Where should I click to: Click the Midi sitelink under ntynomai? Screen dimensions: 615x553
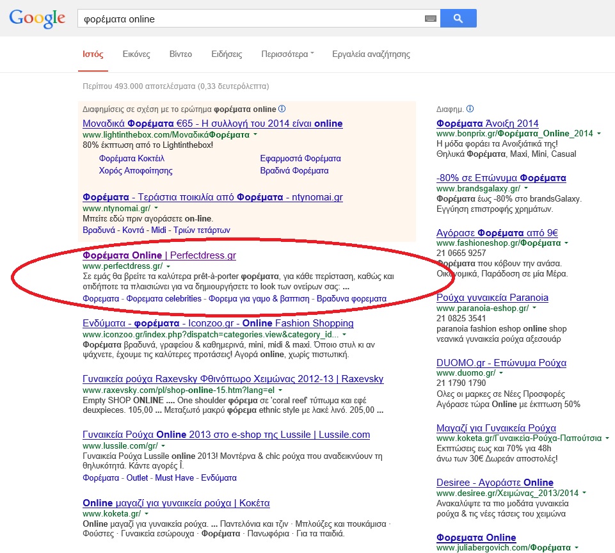click(159, 230)
